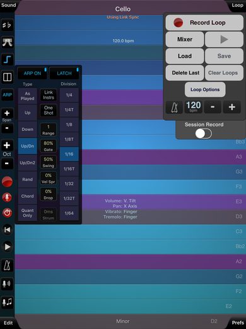246x329 pixels.
Task: Set division to 1/16
Action: [x=69, y=154]
